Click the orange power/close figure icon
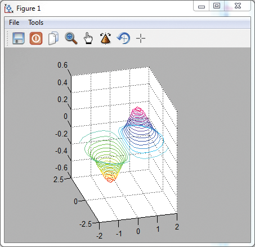 36,38
